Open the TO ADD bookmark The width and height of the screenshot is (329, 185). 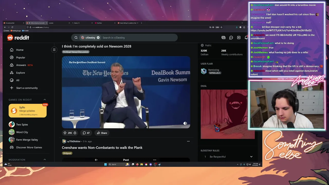coord(25,31)
